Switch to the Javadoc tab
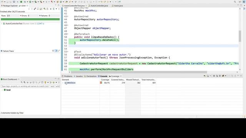 [x=78, y=76]
